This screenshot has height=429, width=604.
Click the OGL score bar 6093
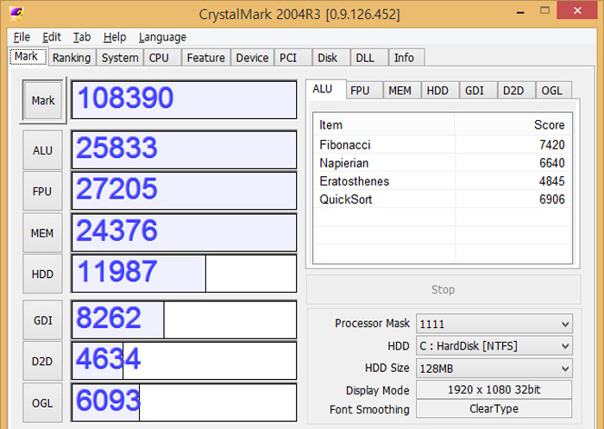[x=184, y=402]
